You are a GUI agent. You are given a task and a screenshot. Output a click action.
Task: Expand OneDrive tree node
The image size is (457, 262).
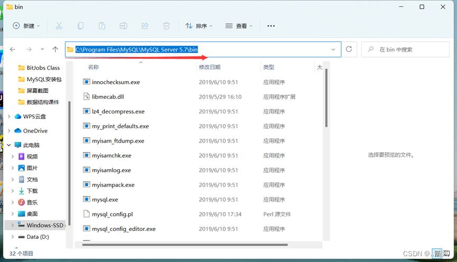9,131
